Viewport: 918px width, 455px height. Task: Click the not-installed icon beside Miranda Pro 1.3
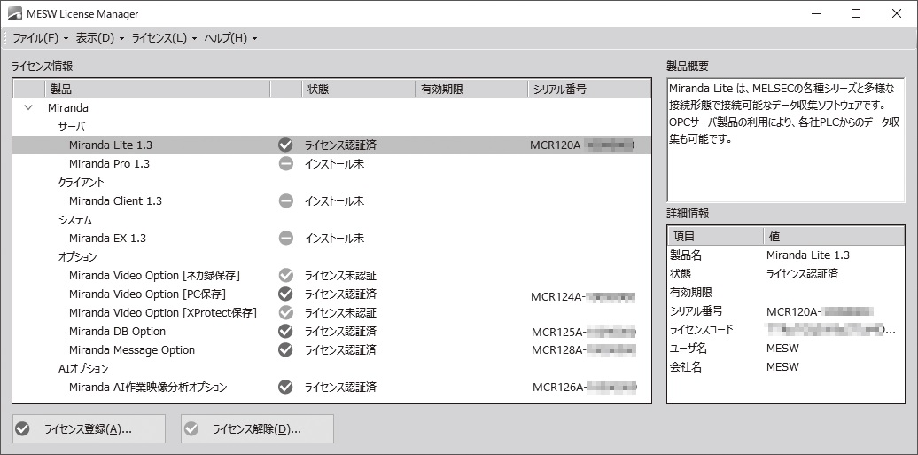click(285, 164)
